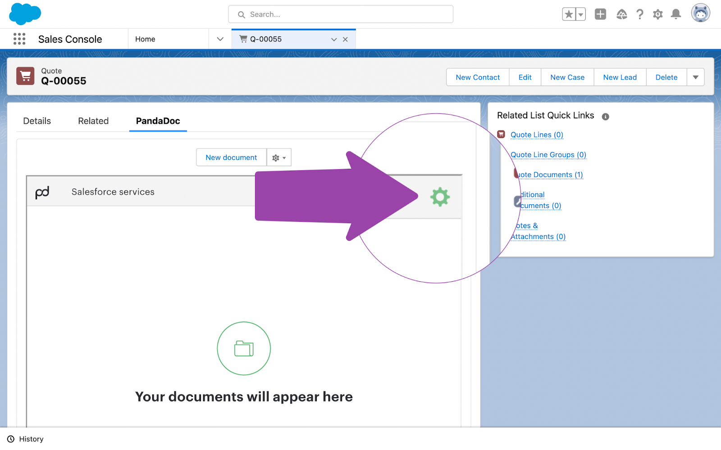
Task: Switch to the Details tab
Action: pos(37,121)
